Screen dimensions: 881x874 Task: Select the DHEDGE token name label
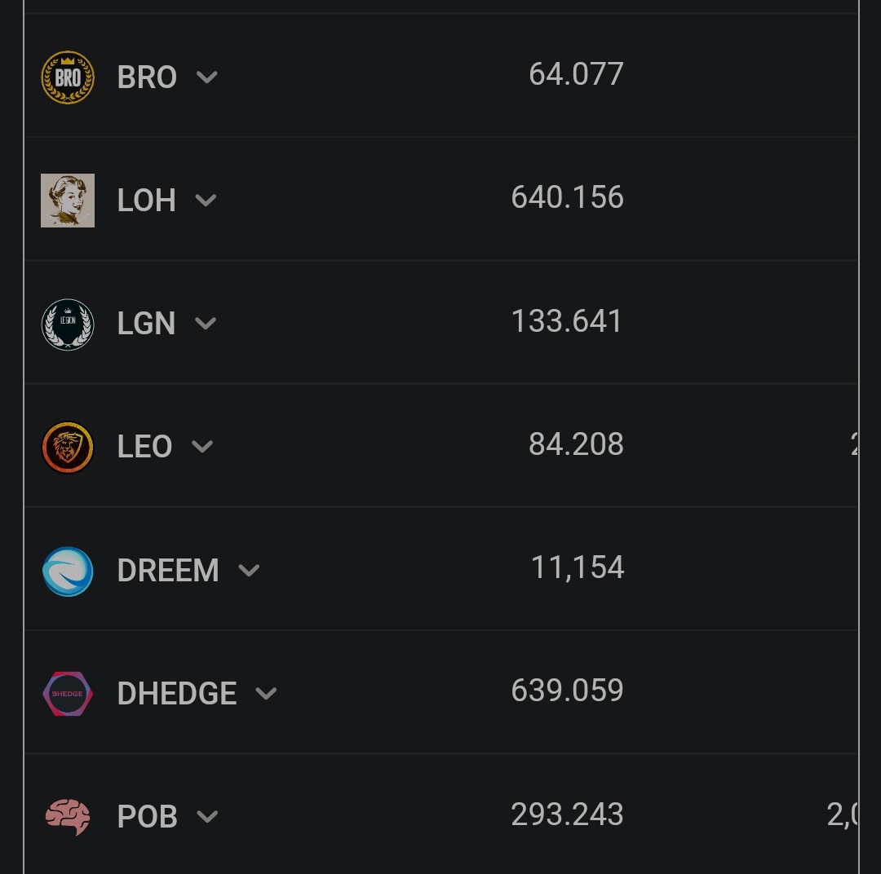point(177,694)
